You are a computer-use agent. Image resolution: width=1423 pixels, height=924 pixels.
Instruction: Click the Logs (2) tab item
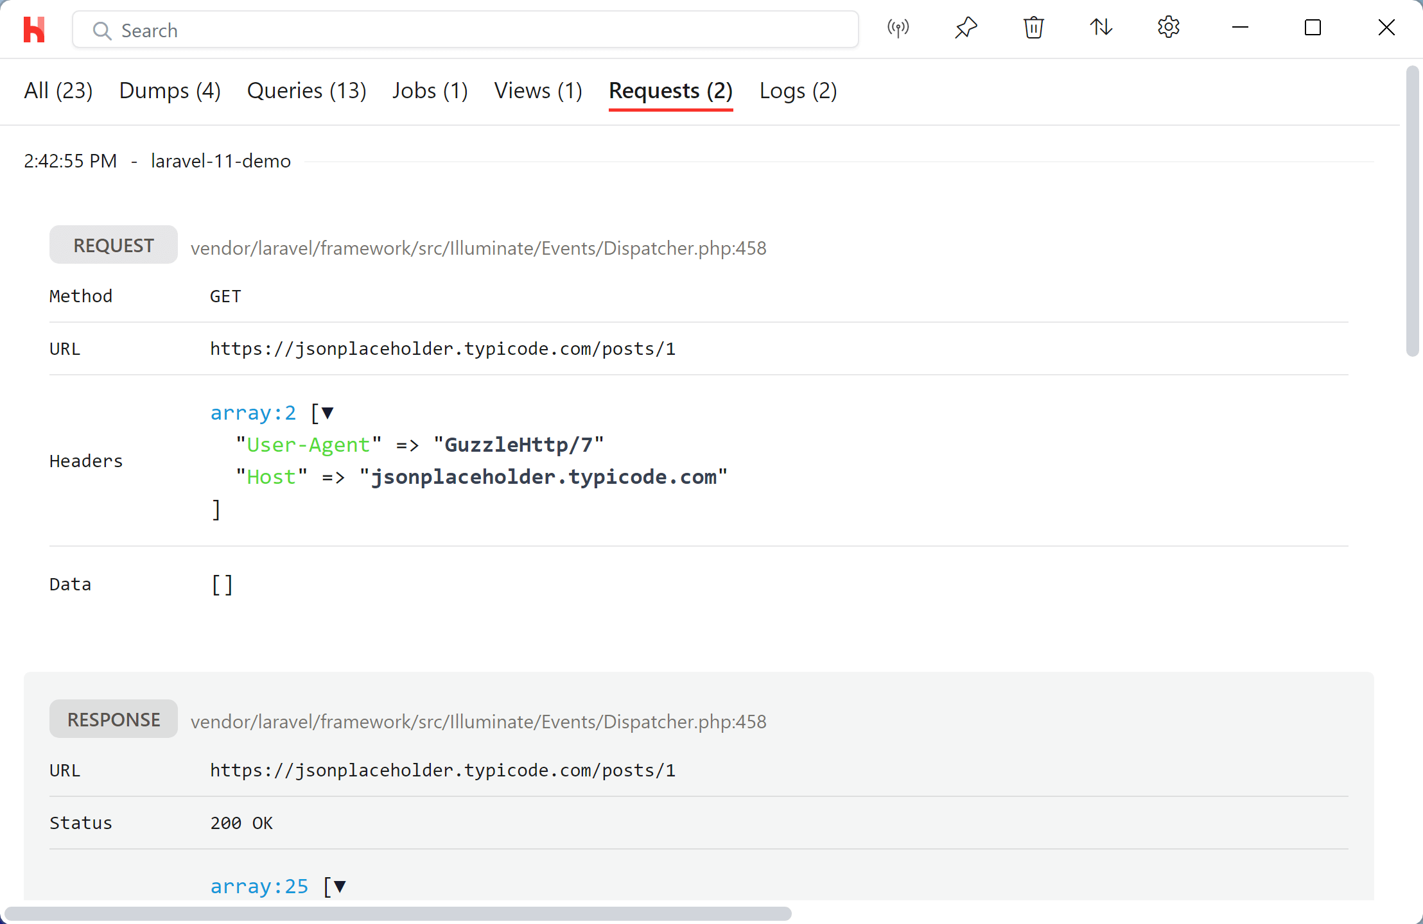click(799, 90)
